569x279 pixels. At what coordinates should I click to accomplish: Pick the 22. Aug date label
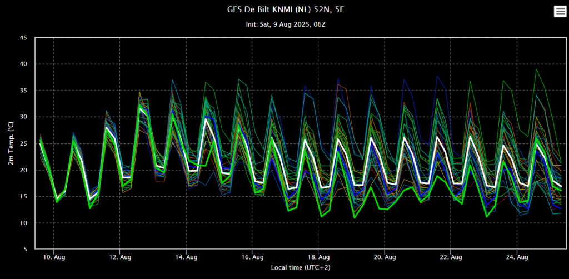point(450,257)
